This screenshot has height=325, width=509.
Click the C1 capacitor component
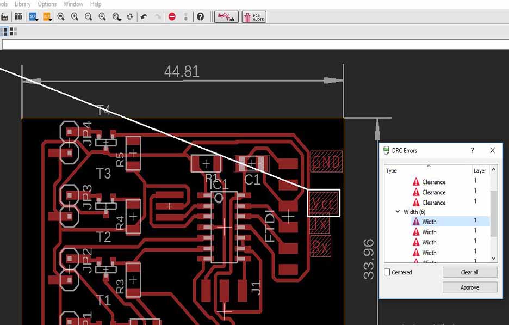252,163
